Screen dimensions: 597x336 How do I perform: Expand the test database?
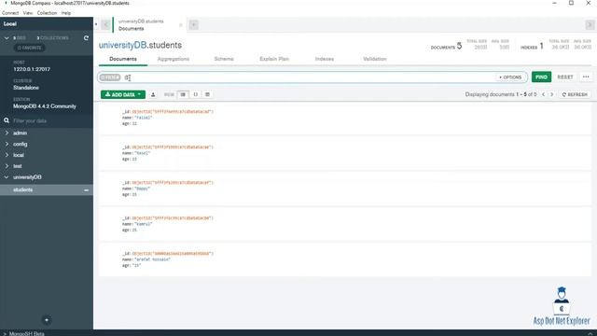7,166
